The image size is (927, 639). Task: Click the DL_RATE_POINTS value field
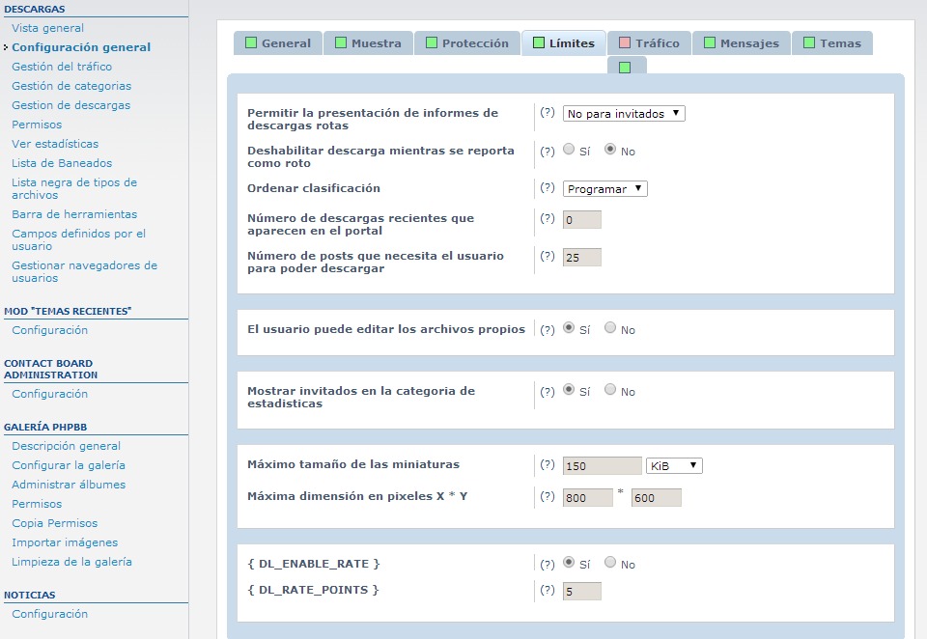pyautogui.click(x=581, y=590)
